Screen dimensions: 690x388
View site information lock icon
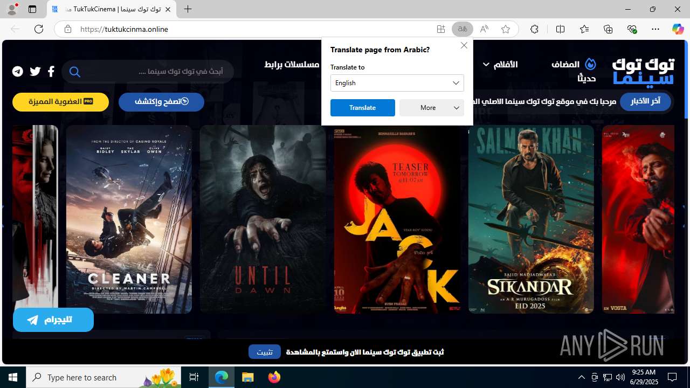68,29
